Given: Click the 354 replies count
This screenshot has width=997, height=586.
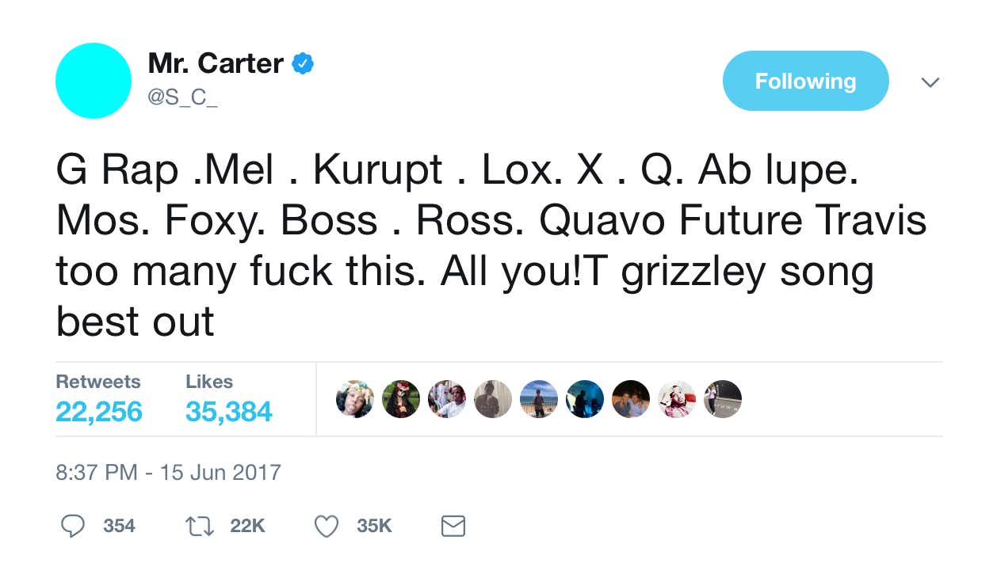Looking at the screenshot, I should [119, 526].
